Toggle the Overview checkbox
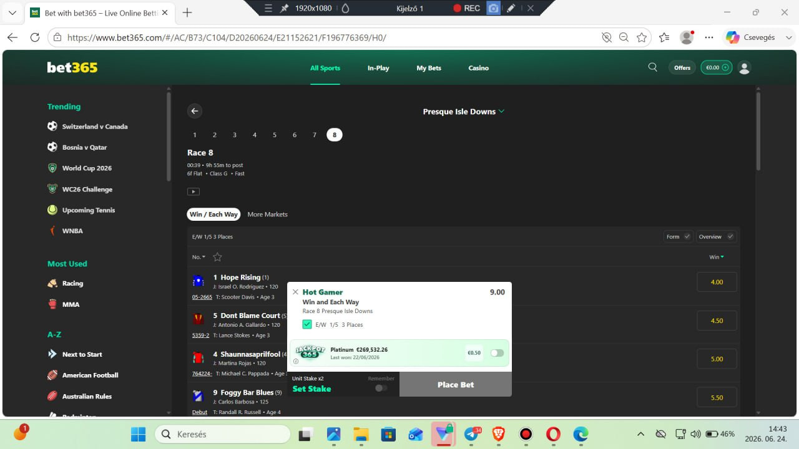The width and height of the screenshot is (799, 449). (x=730, y=236)
